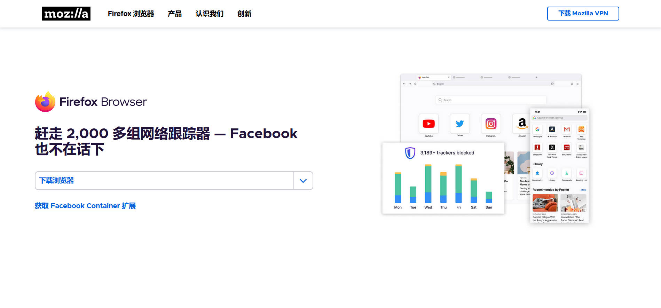Click the Mozilla logo
This screenshot has width=661, height=308.
(x=66, y=14)
